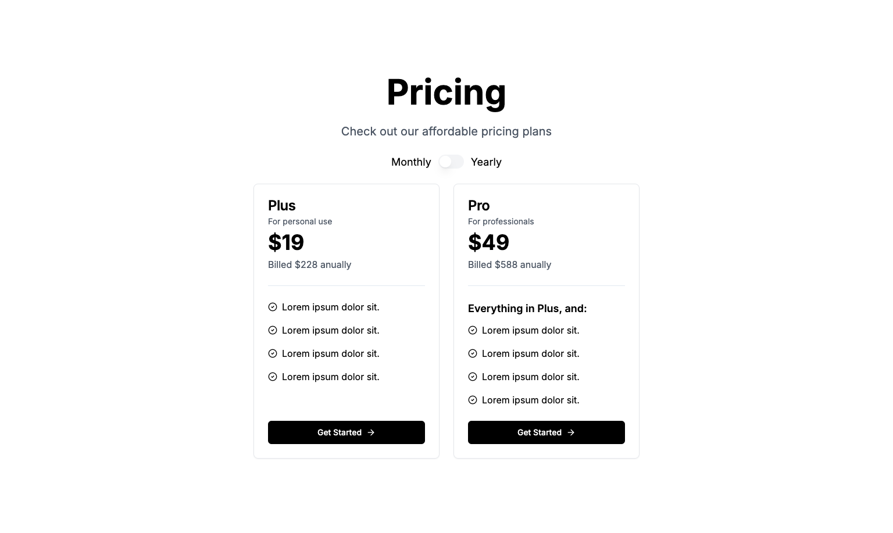Click second check-circle icon in Plus features

273,330
